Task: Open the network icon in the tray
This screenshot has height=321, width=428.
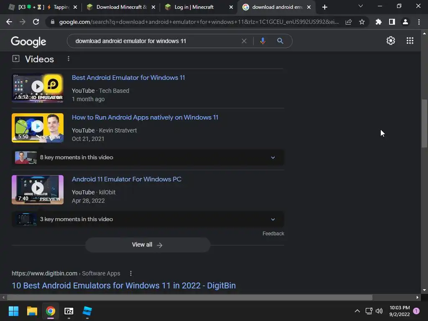Action: click(369, 311)
